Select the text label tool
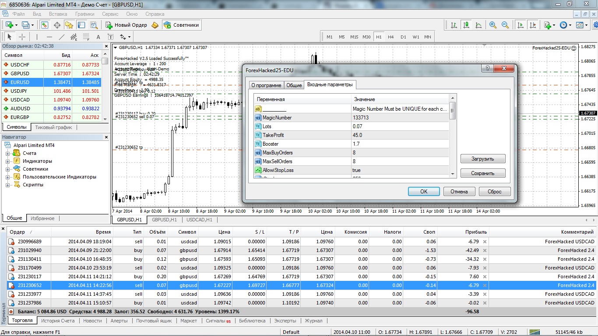The width and height of the screenshot is (598, 336). point(110,37)
